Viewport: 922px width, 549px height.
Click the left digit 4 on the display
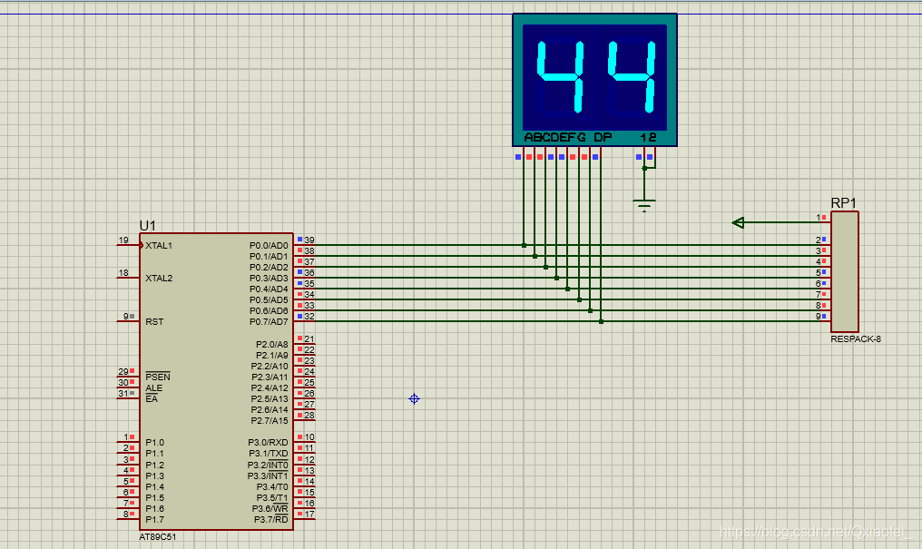click(x=561, y=76)
